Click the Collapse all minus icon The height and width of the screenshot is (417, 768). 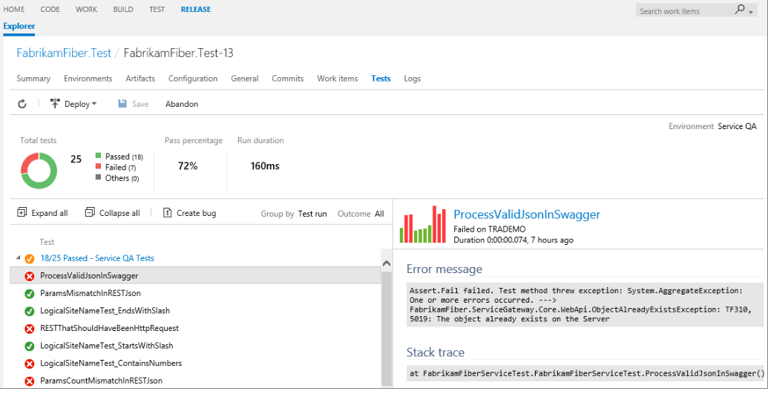(x=90, y=212)
